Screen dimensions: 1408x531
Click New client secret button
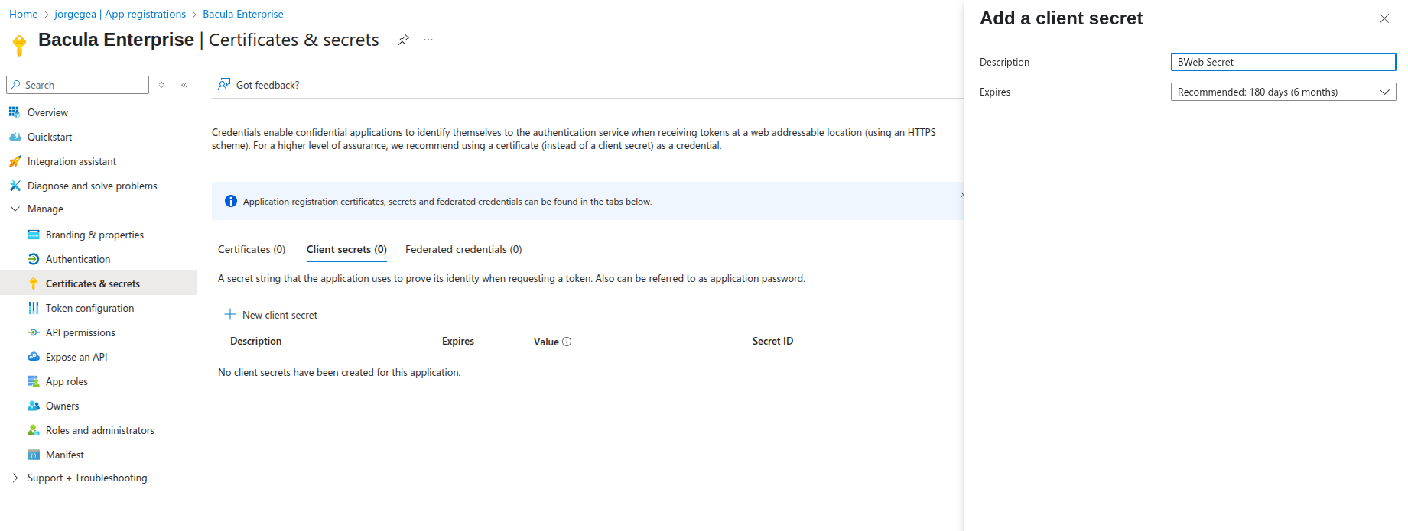[x=272, y=315]
